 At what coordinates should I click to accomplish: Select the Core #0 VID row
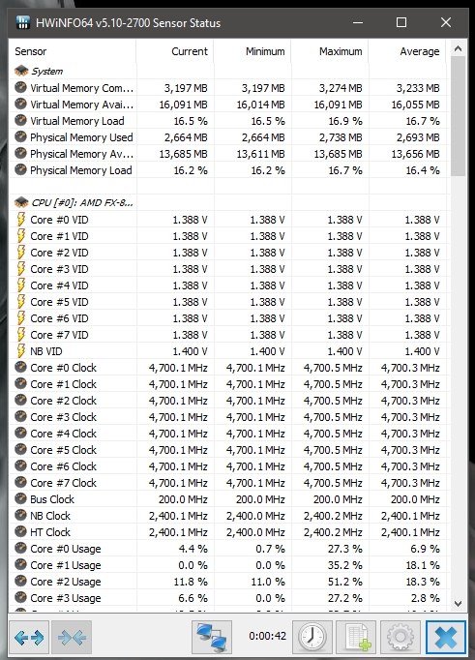(227, 220)
